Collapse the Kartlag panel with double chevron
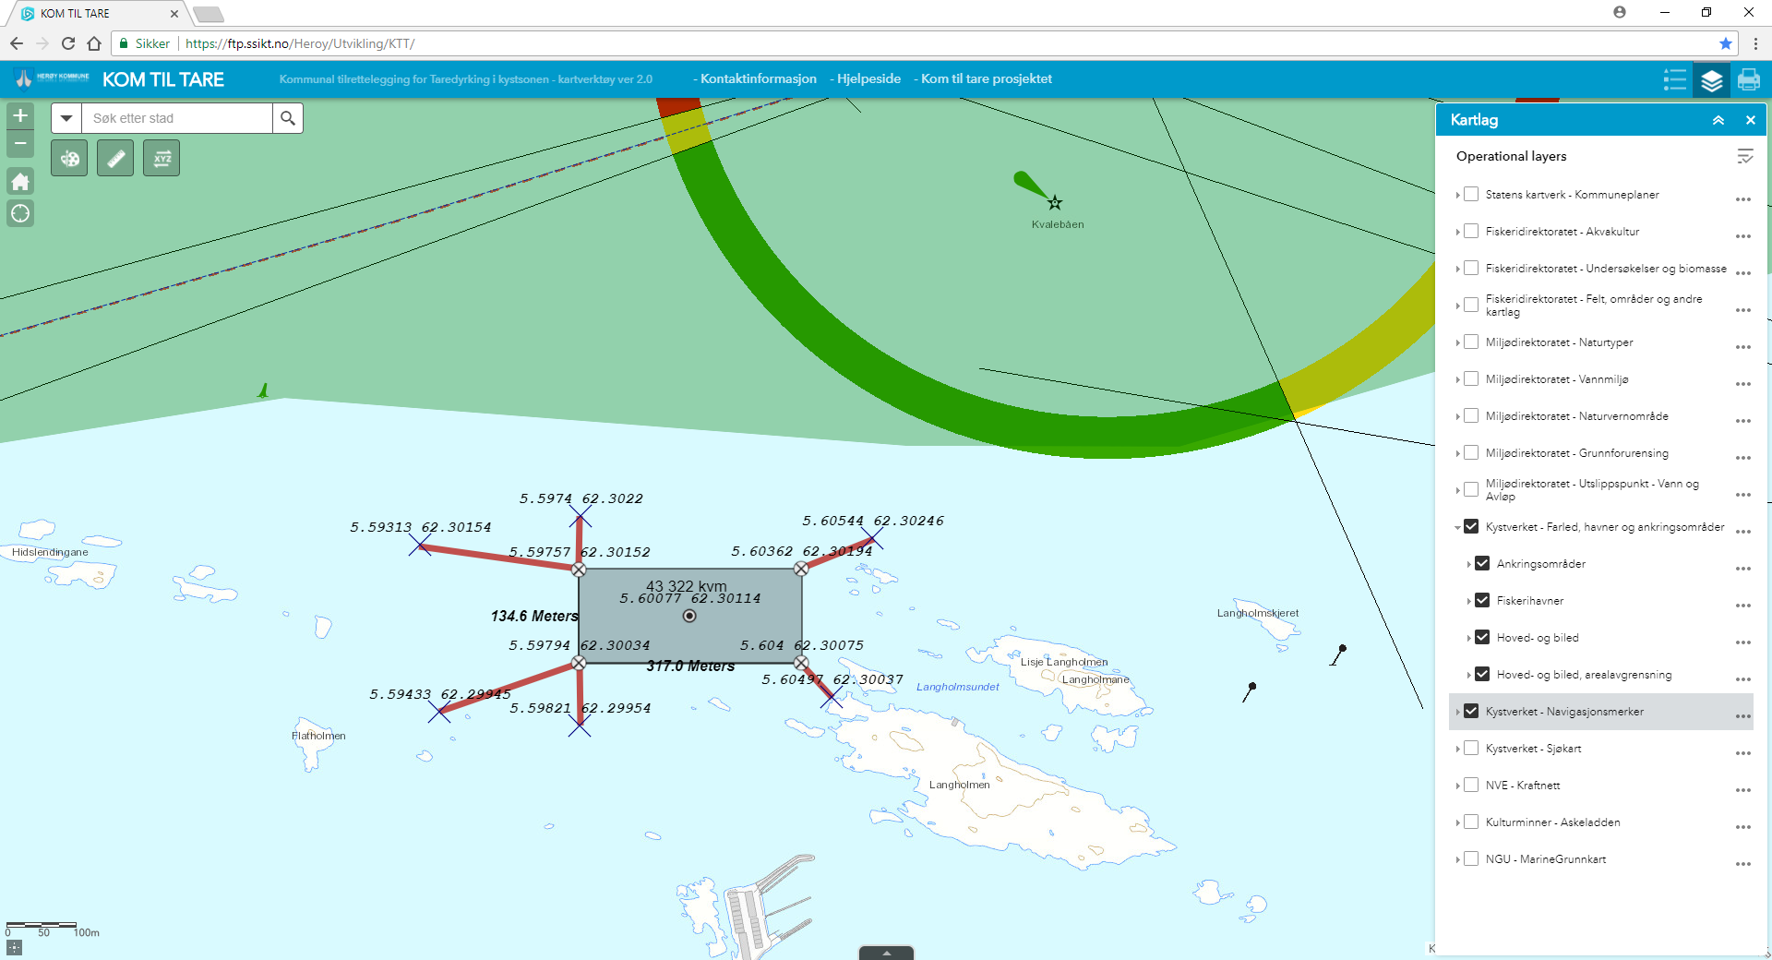Image resolution: width=1772 pixels, height=960 pixels. [x=1718, y=120]
